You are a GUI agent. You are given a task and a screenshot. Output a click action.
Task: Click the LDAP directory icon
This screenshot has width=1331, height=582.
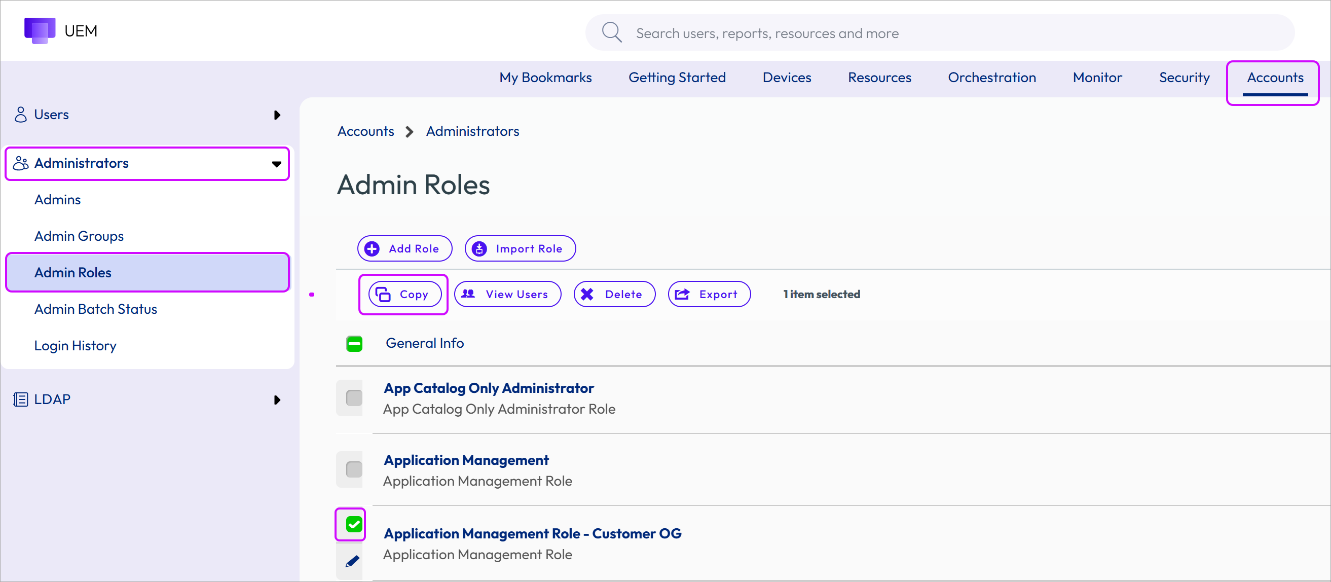click(21, 399)
